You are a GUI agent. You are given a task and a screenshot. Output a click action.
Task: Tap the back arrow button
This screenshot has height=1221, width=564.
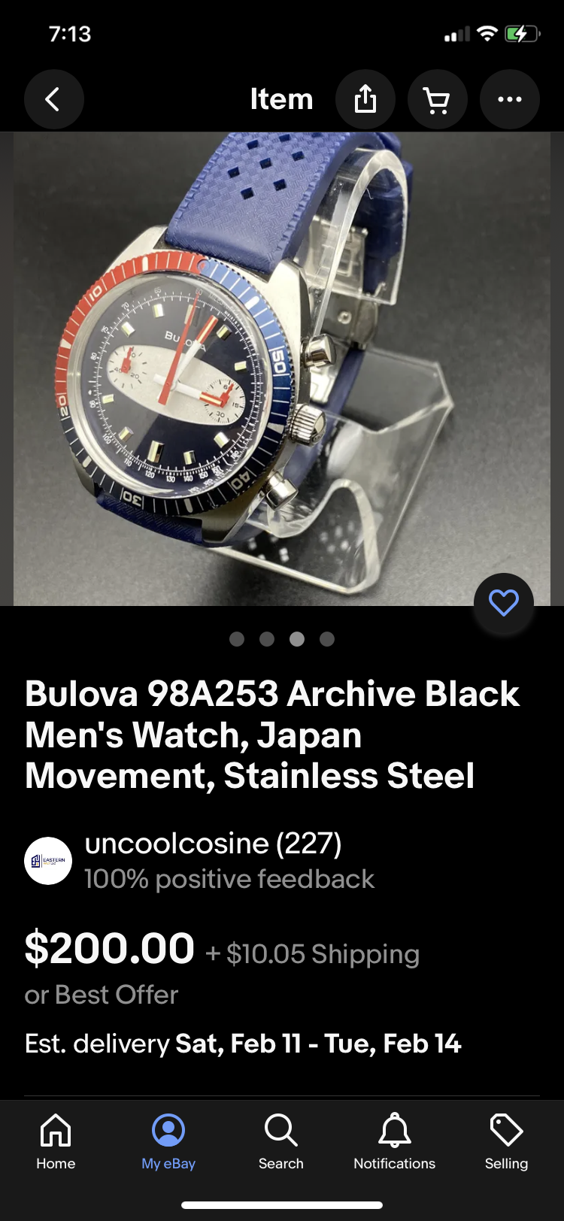pos(53,99)
